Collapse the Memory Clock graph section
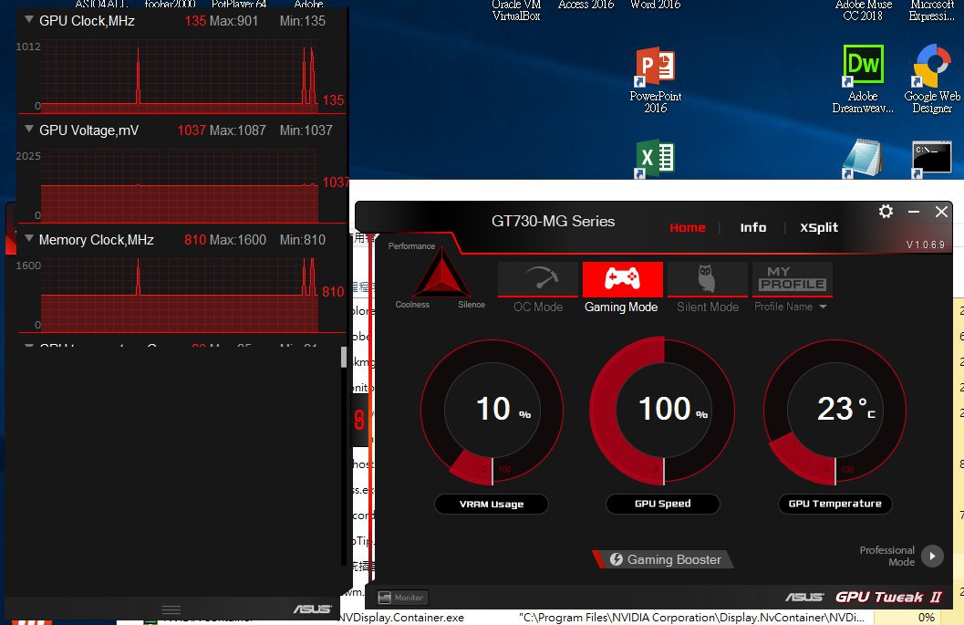The image size is (964, 625). [29, 239]
